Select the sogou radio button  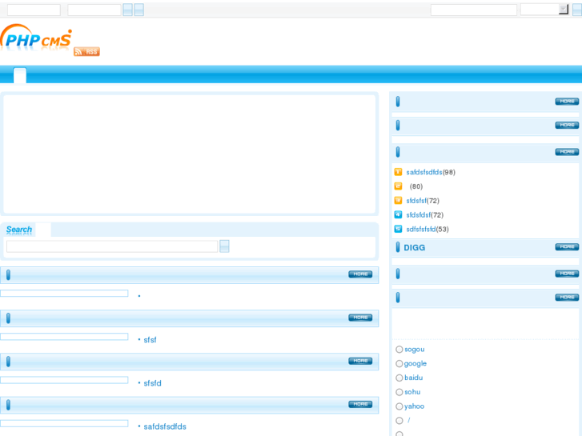pos(399,349)
